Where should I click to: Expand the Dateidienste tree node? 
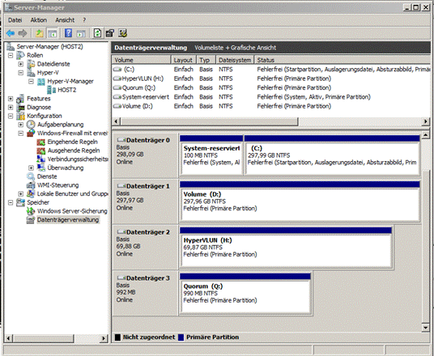[x=21, y=64]
